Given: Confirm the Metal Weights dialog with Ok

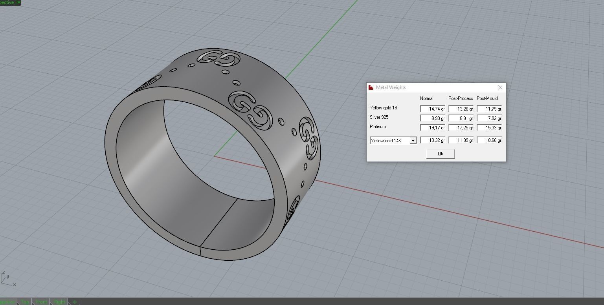Looking at the screenshot, I should pos(441,154).
